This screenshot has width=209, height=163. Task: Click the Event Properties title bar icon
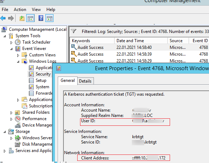(59, 68)
